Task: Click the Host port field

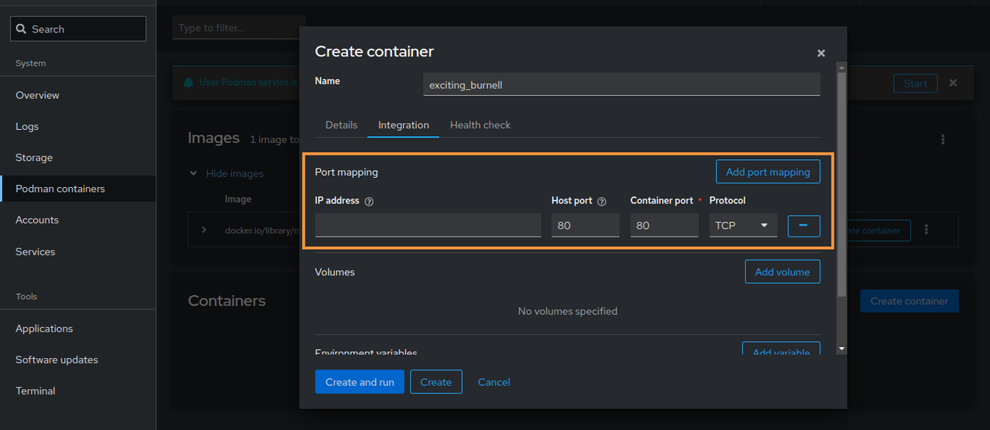Action: click(585, 225)
